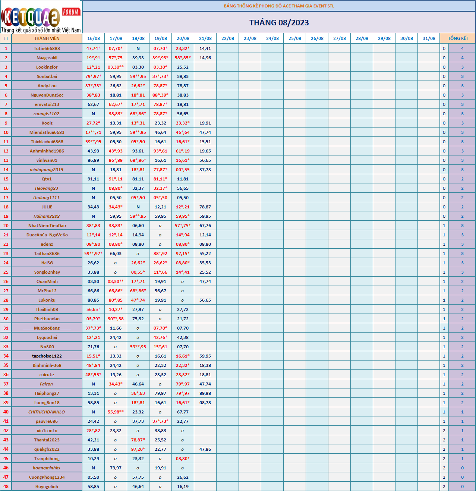
Task: Select member name NhatNiemTieuDao
Action: coord(47,226)
